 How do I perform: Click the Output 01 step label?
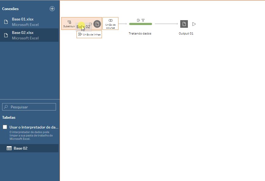tap(186, 34)
